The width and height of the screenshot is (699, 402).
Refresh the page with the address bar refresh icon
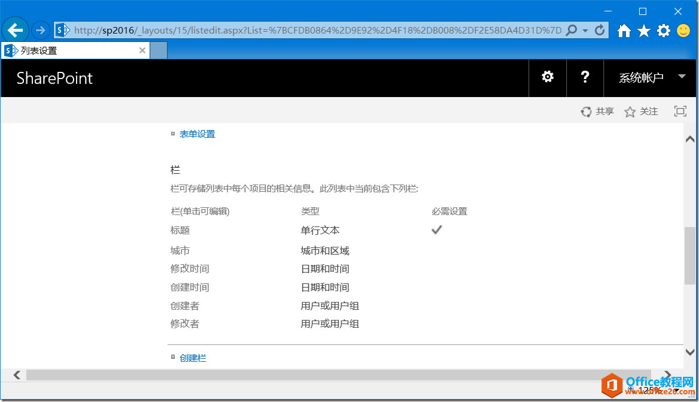pos(601,29)
